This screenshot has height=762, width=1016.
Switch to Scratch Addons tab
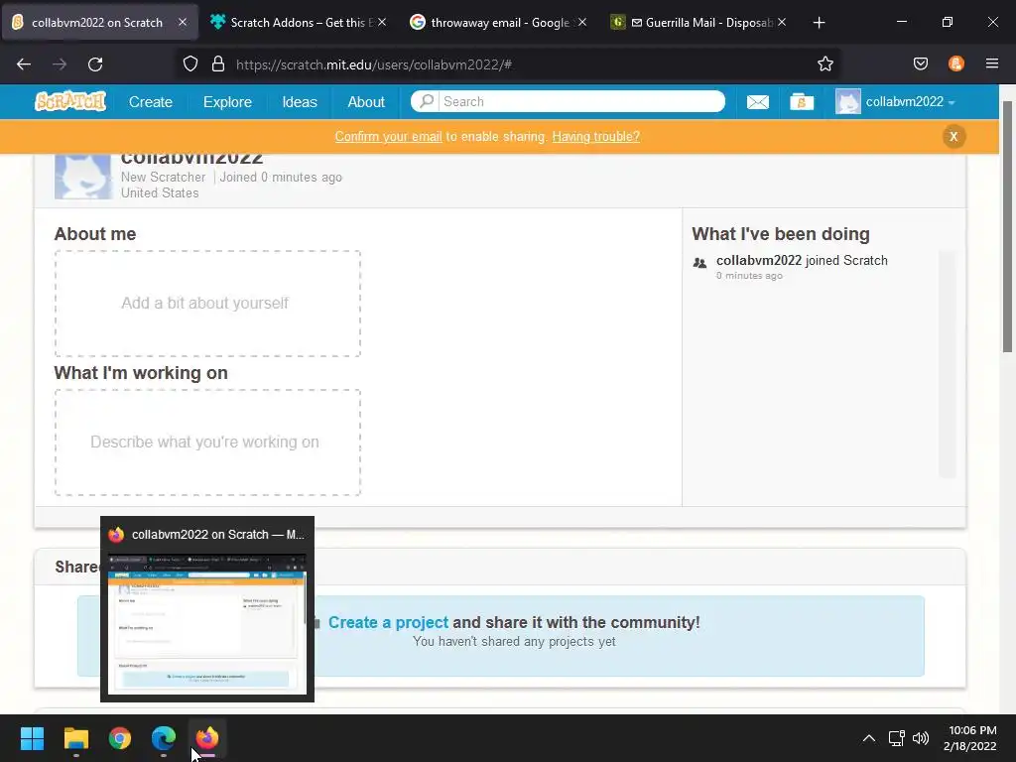coord(298,23)
